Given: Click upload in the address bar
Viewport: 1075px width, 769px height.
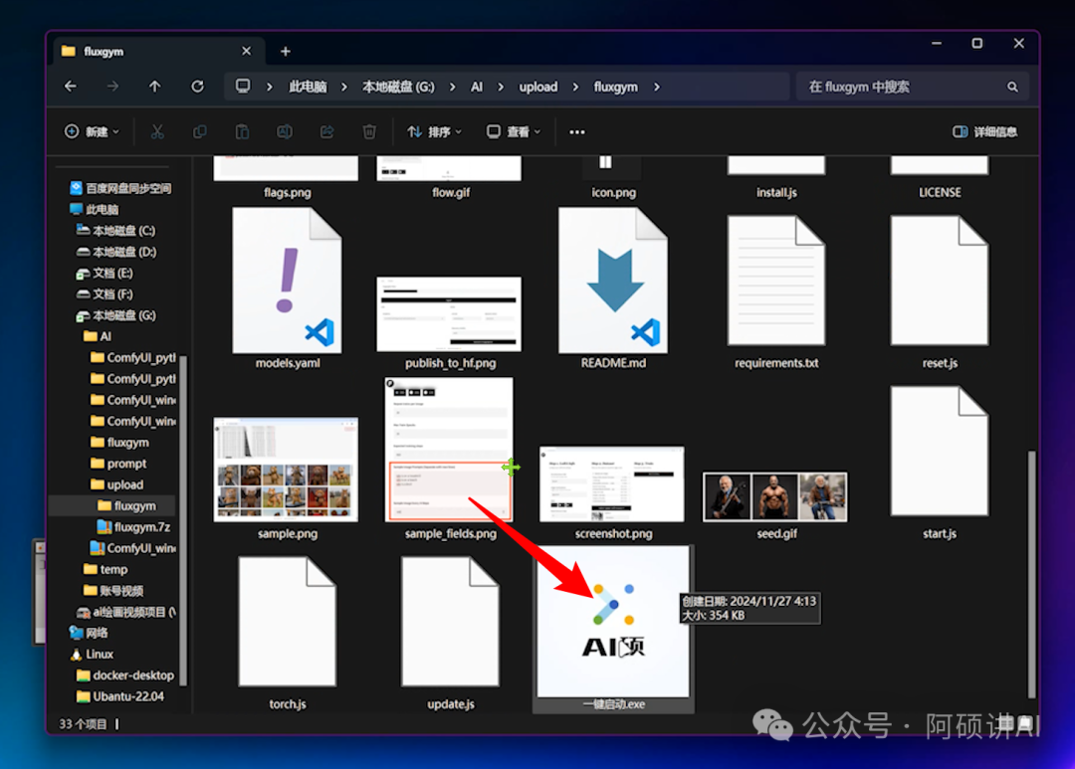Looking at the screenshot, I should point(538,87).
